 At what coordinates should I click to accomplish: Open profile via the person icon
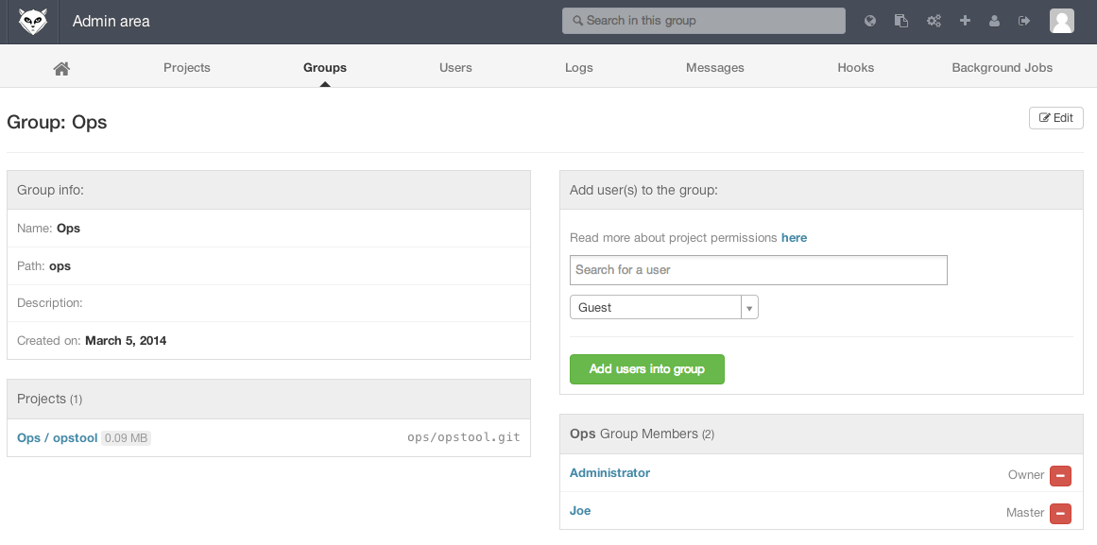[x=994, y=21]
